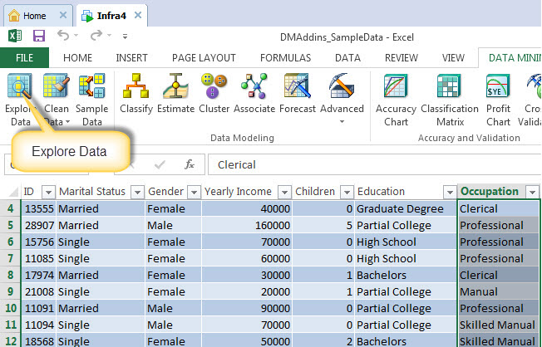Open the FORMULAS ribbon tab
This screenshot has width=542, height=347.
point(285,58)
